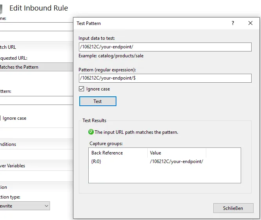Image resolution: width=261 pixels, height=220 pixels.
Task: Click the Pattern regular expression field
Action: (x=164, y=78)
